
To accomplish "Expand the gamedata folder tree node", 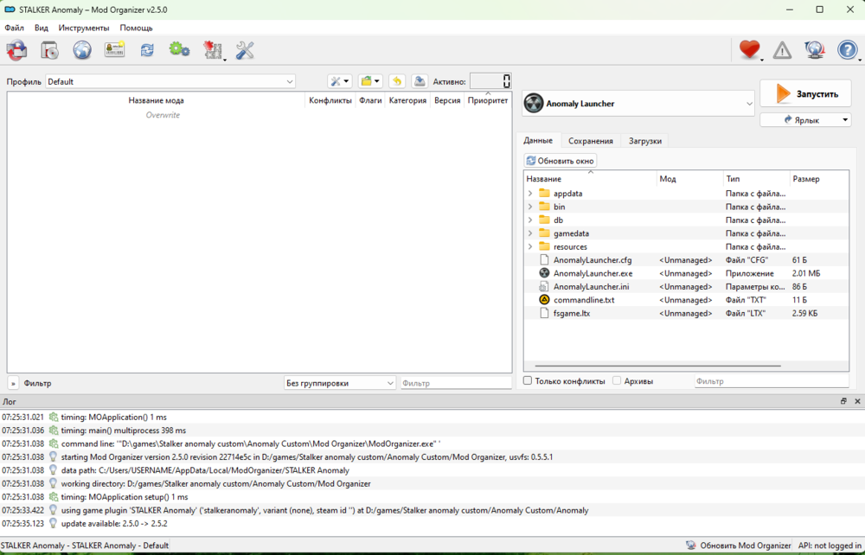I will pyautogui.click(x=530, y=233).
